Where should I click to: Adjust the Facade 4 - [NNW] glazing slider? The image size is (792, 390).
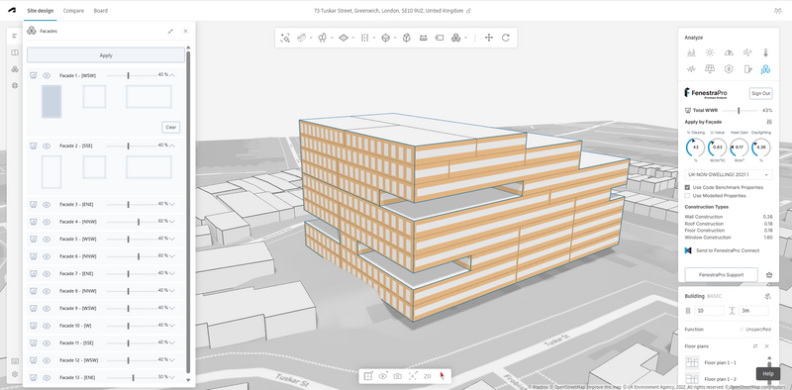click(139, 222)
